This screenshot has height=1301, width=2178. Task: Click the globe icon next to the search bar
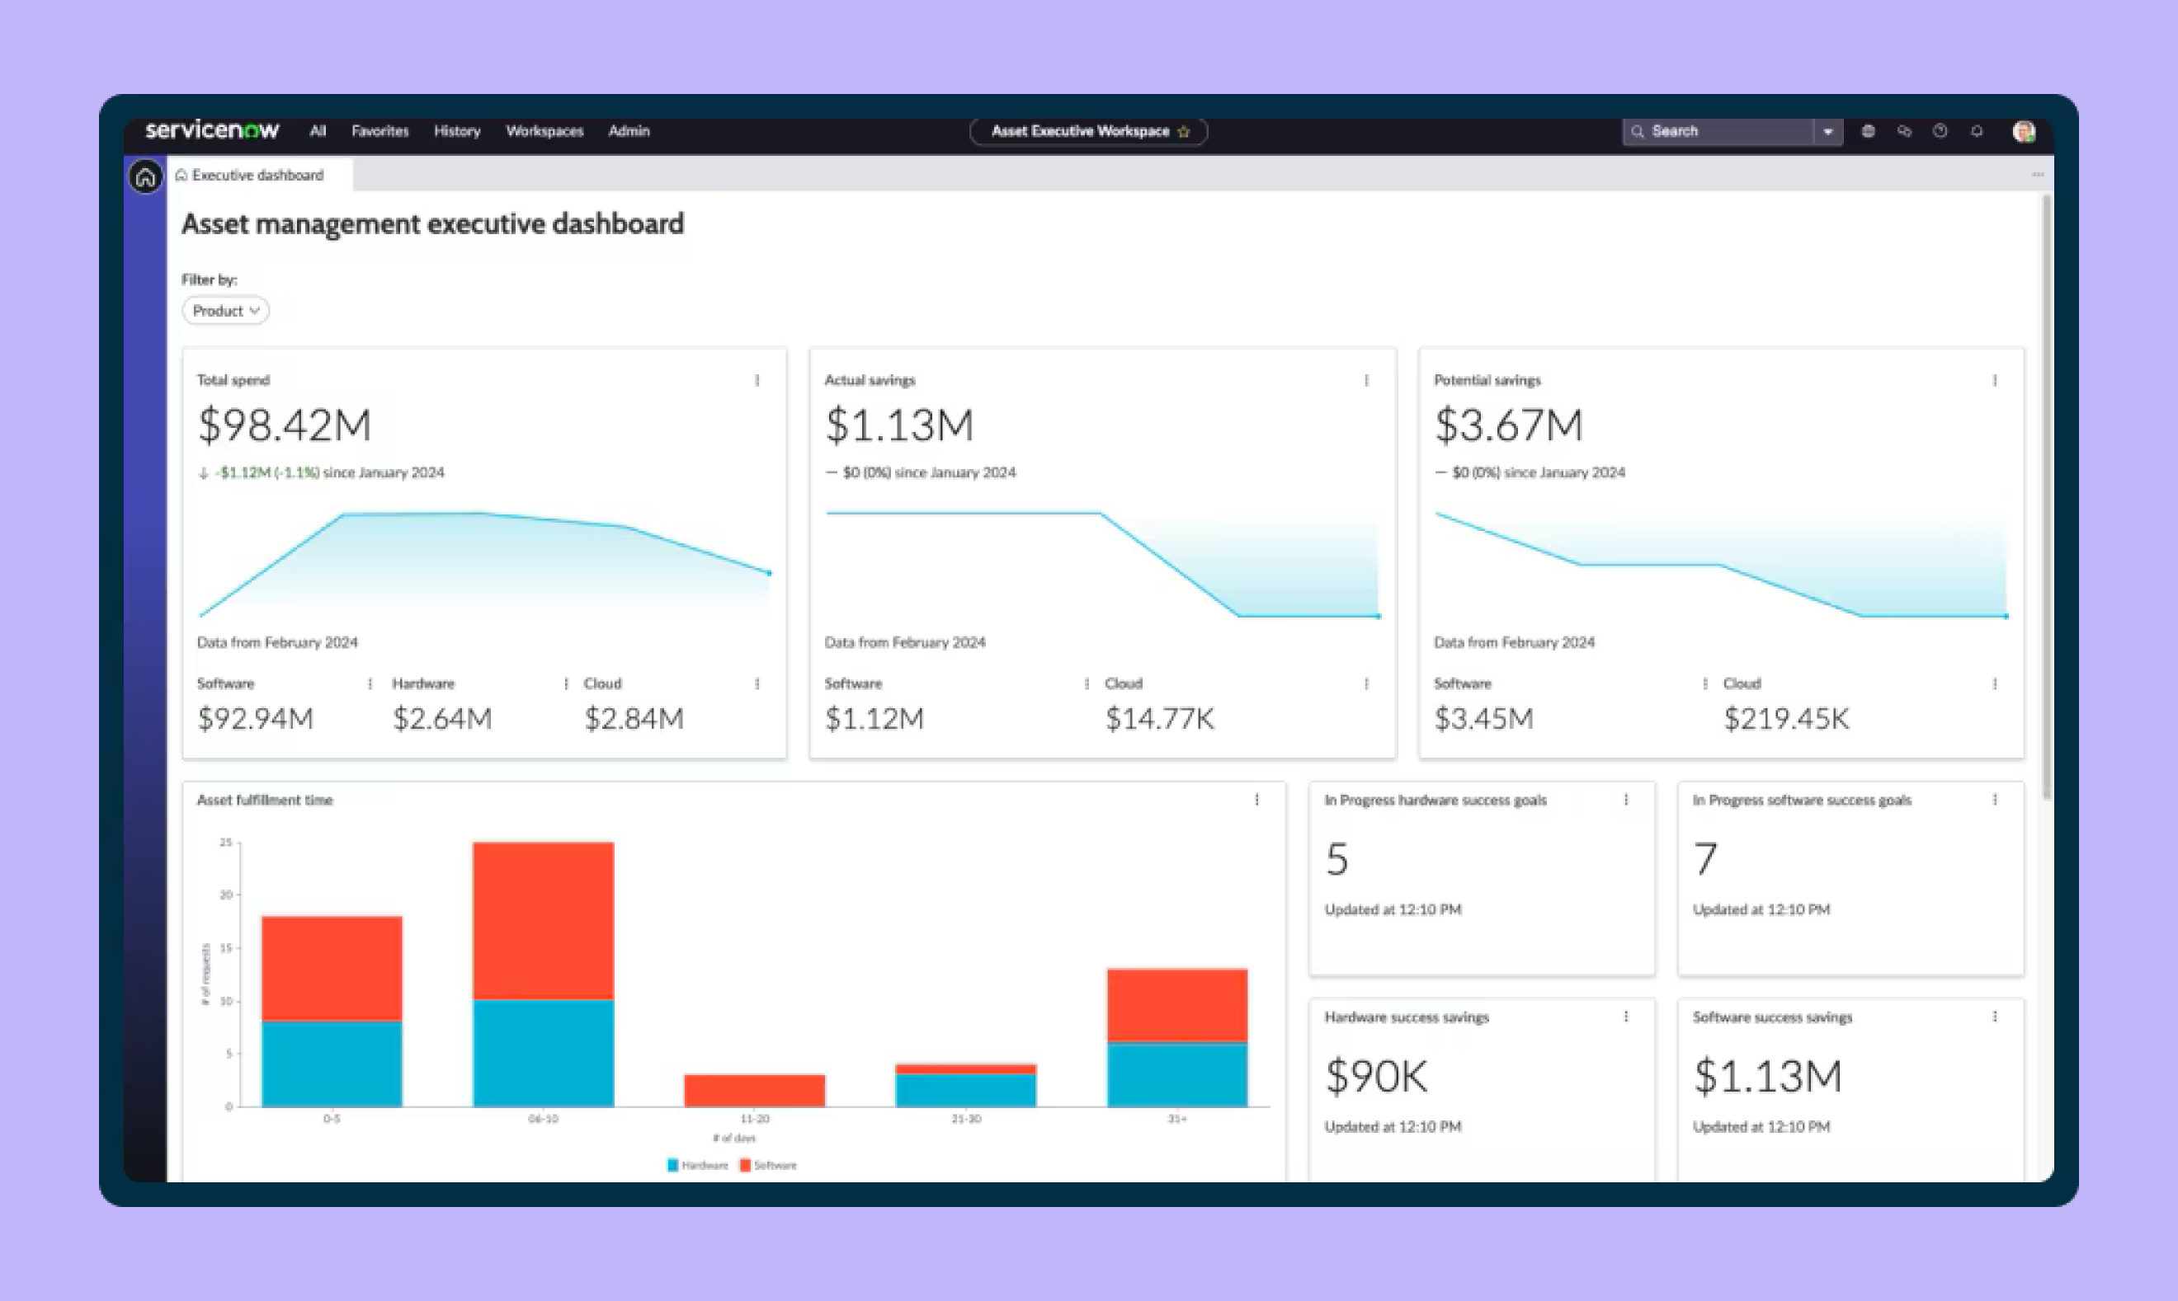(x=1869, y=132)
